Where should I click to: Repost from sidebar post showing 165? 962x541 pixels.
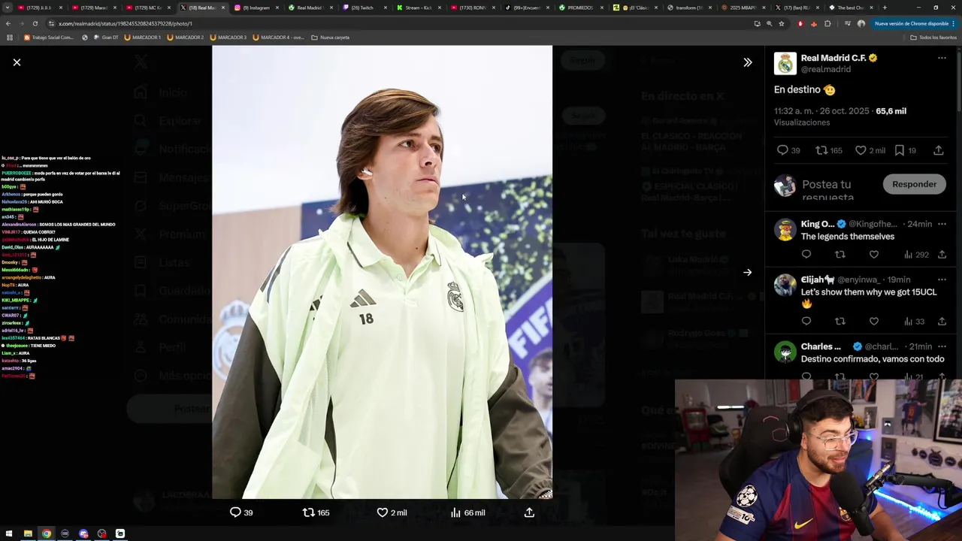pyautogui.click(x=829, y=150)
